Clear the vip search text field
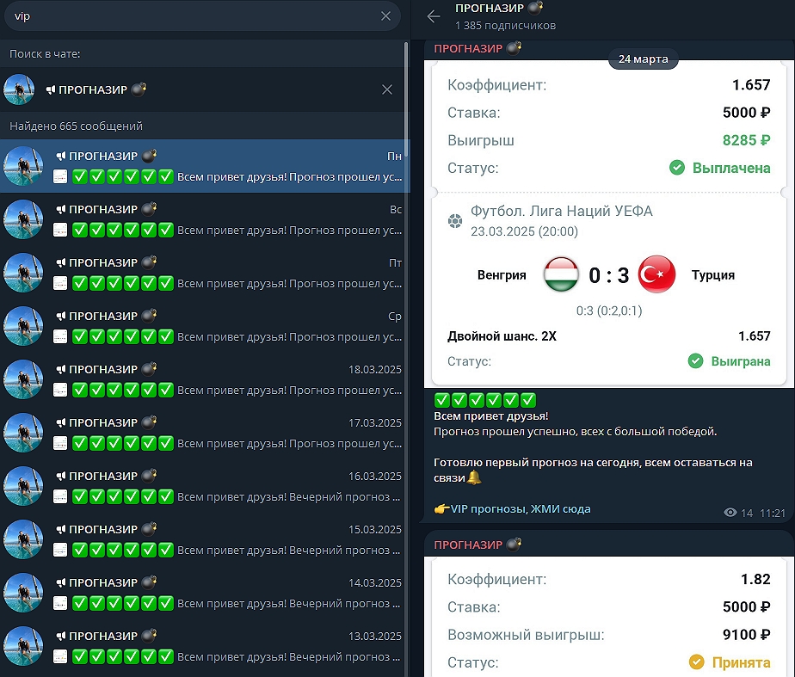This screenshot has width=795, height=677. (x=386, y=16)
